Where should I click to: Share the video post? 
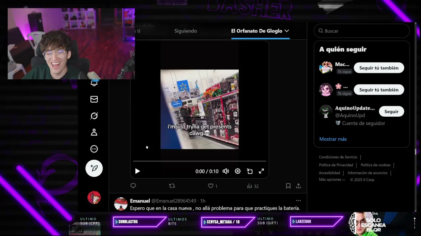tap(298, 186)
